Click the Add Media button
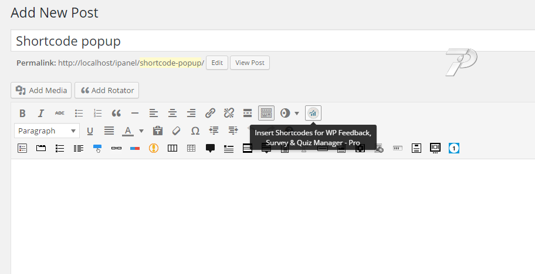Image resolution: width=535 pixels, height=274 pixels. (41, 90)
